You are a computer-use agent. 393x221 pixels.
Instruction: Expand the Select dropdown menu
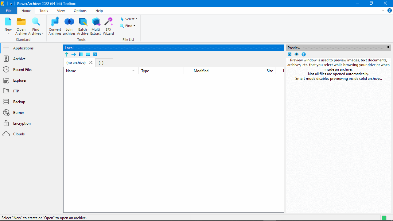pyautogui.click(x=129, y=19)
